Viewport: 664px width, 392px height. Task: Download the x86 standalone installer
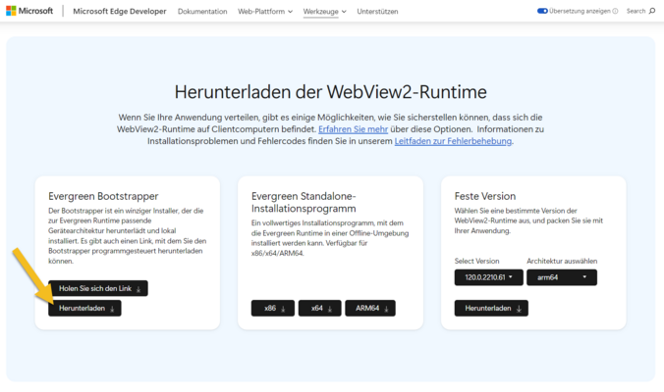pyautogui.click(x=275, y=308)
